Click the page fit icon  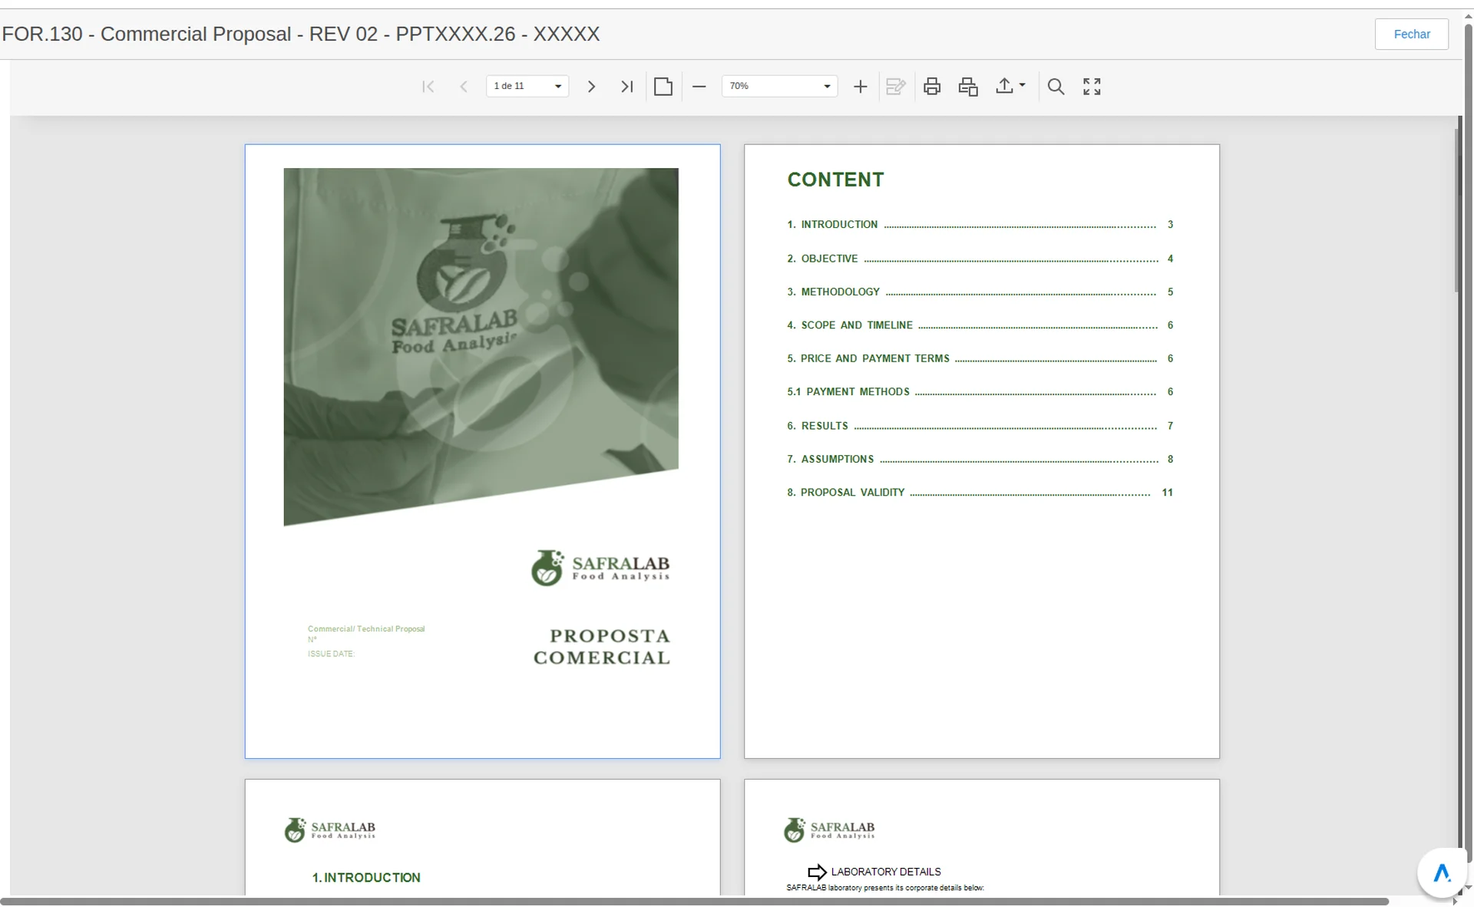(663, 87)
